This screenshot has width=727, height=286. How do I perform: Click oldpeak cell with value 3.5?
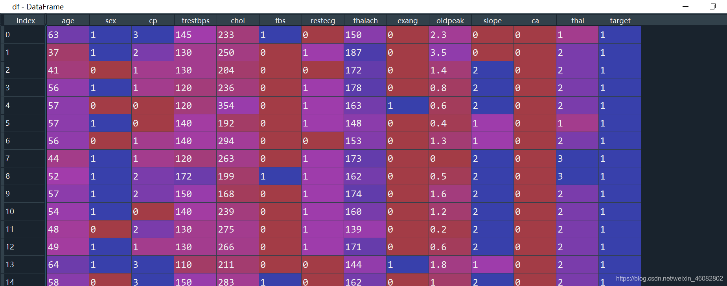click(450, 52)
